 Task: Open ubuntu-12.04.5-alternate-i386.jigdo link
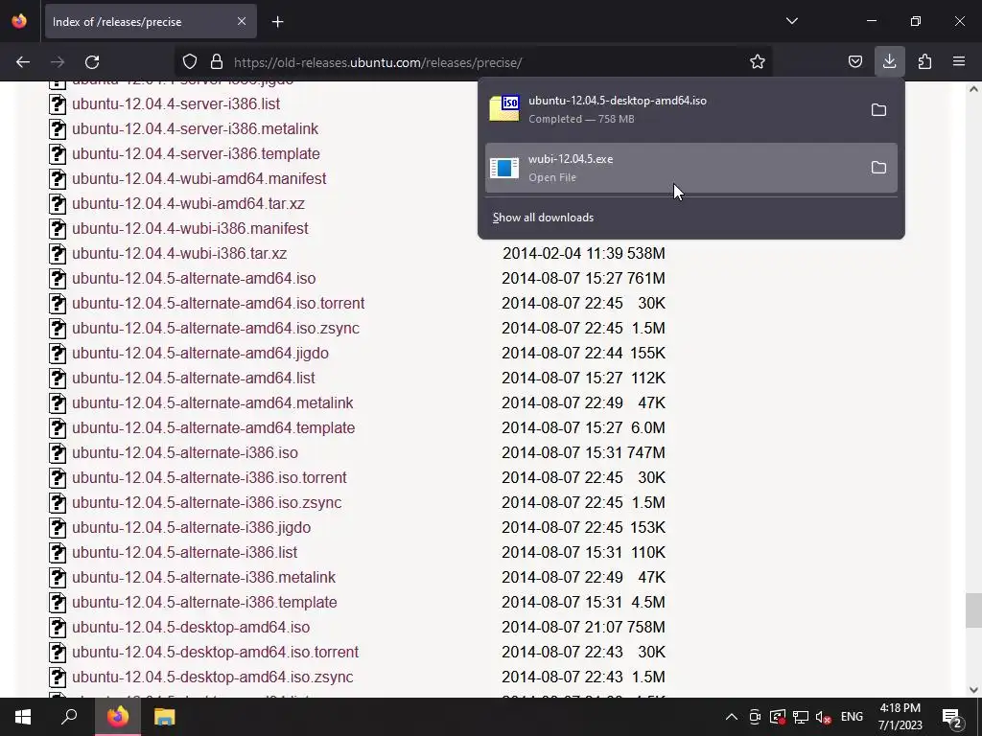(191, 528)
